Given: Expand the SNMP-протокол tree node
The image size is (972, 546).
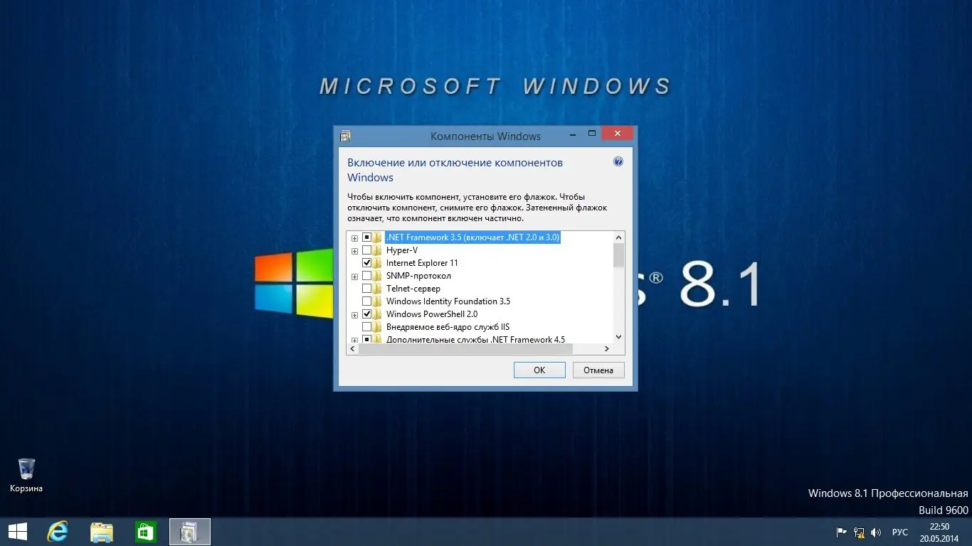Looking at the screenshot, I should [355, 276].
